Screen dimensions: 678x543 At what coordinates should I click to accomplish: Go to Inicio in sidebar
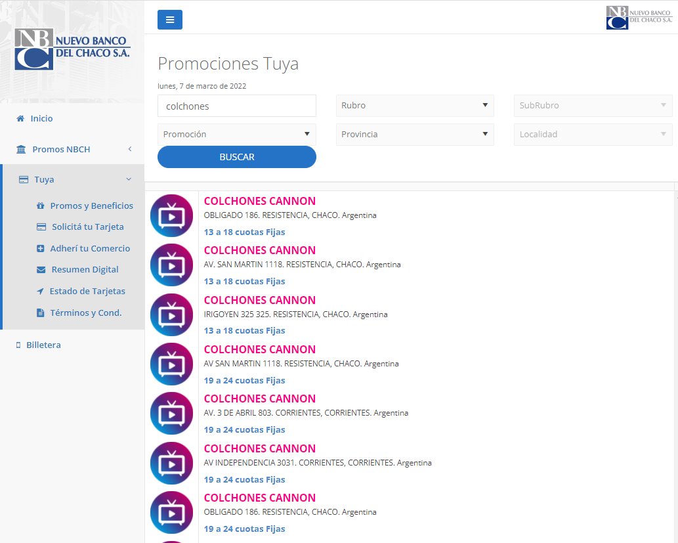[x=41, y=119]
